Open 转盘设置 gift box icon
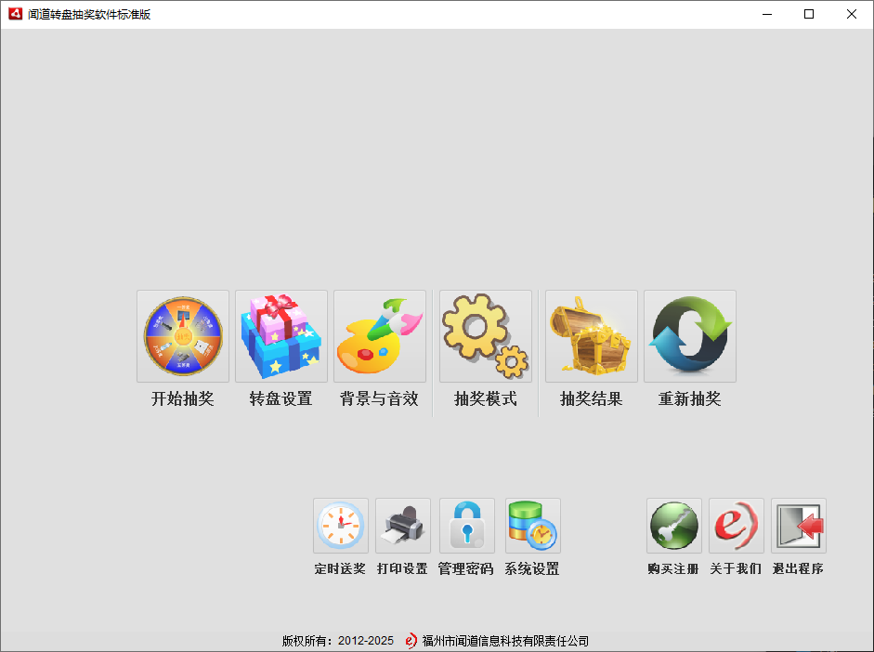This screenshot has width=874, height=652. click(281, 336)
